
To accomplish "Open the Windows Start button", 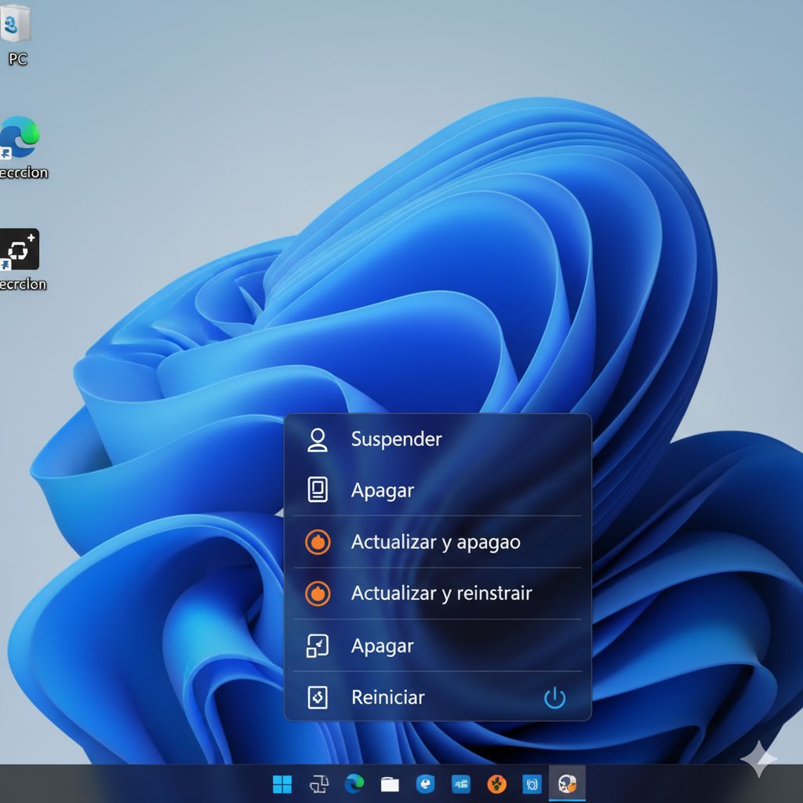I will pos(282,784).
